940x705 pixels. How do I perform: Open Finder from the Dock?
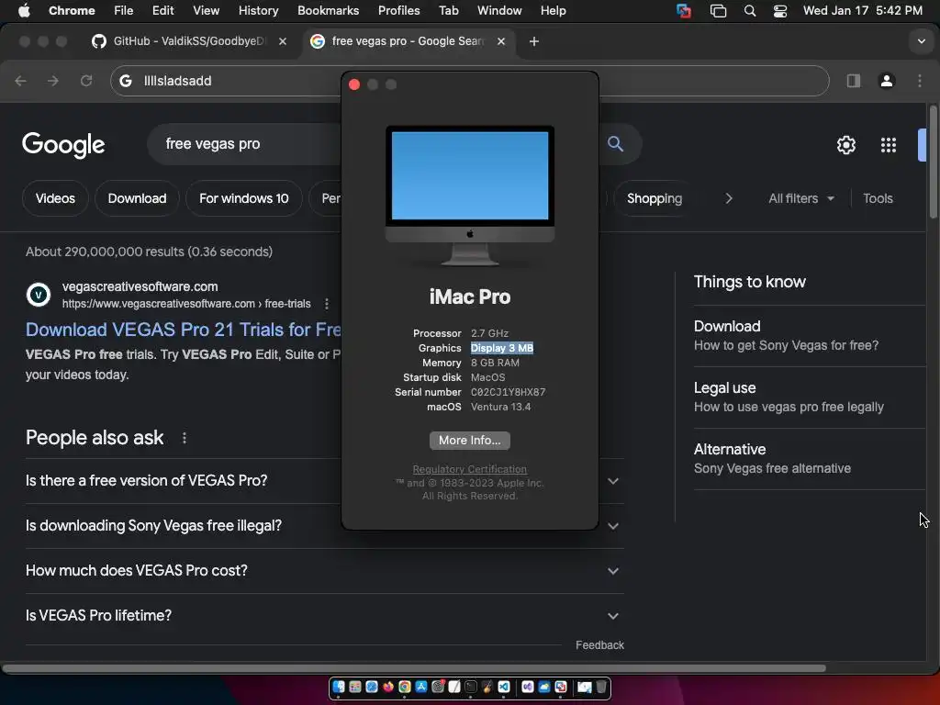339,687
